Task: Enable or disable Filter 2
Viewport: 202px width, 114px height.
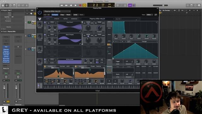Action: (76, 66)
